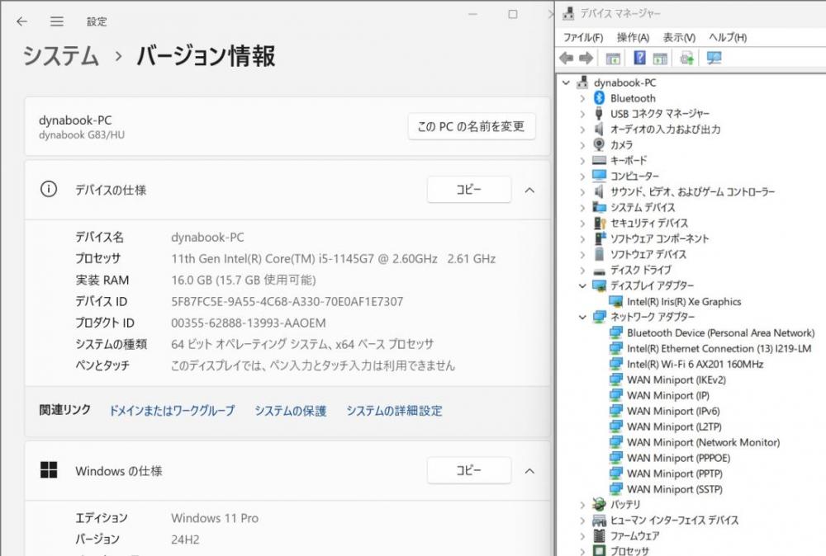Select Intel(R) Ethernet Connection (13) I219-LM
This screenshot has width=826, height=556.
[719, 348]
